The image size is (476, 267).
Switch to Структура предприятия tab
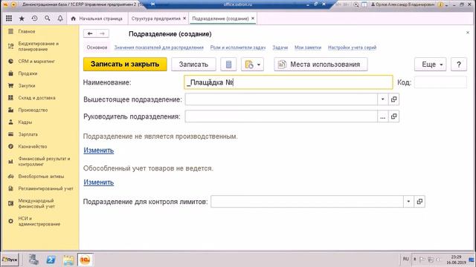click(155, 19)
